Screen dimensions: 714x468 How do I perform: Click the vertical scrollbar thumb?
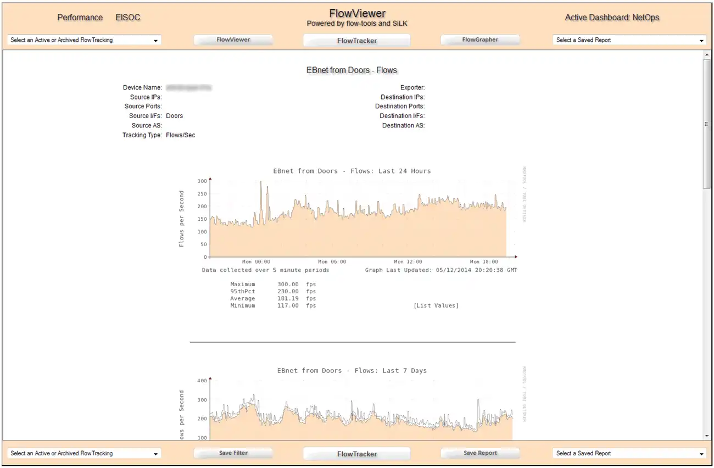(x=707, y=124)
